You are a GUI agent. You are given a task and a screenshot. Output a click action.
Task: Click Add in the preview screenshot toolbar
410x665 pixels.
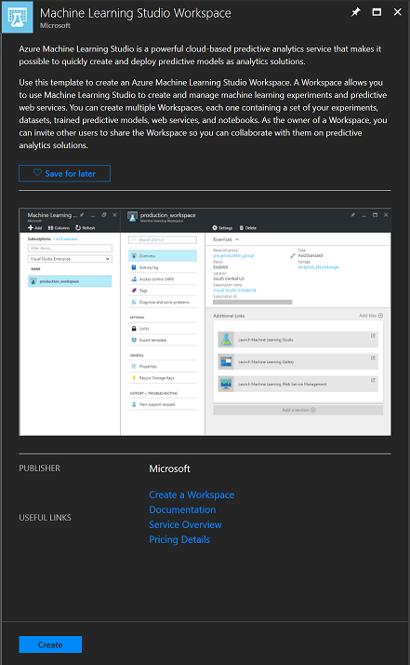(34, 228)
